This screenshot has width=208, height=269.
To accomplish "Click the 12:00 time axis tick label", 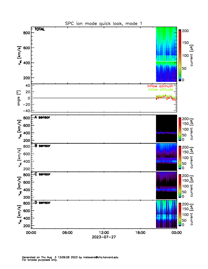I will [104, 233].
